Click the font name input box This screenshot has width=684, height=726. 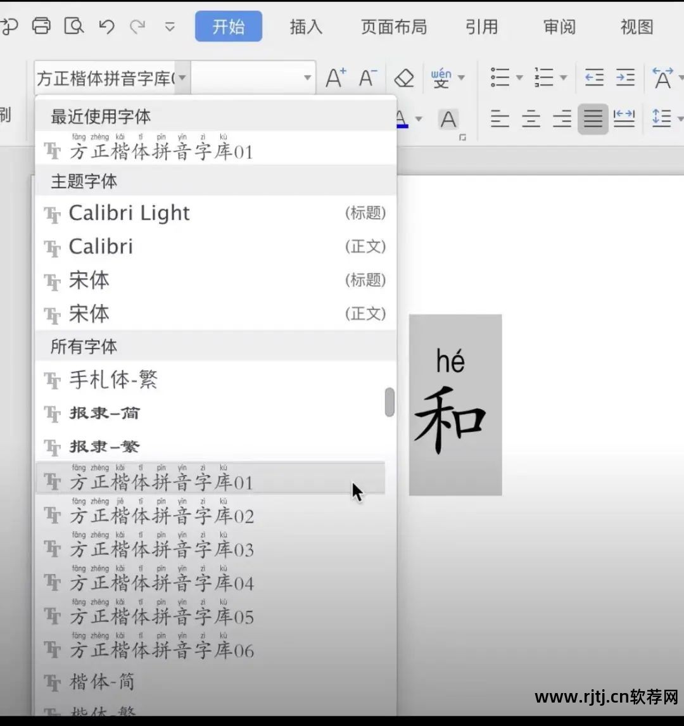[x=105, y=77]
